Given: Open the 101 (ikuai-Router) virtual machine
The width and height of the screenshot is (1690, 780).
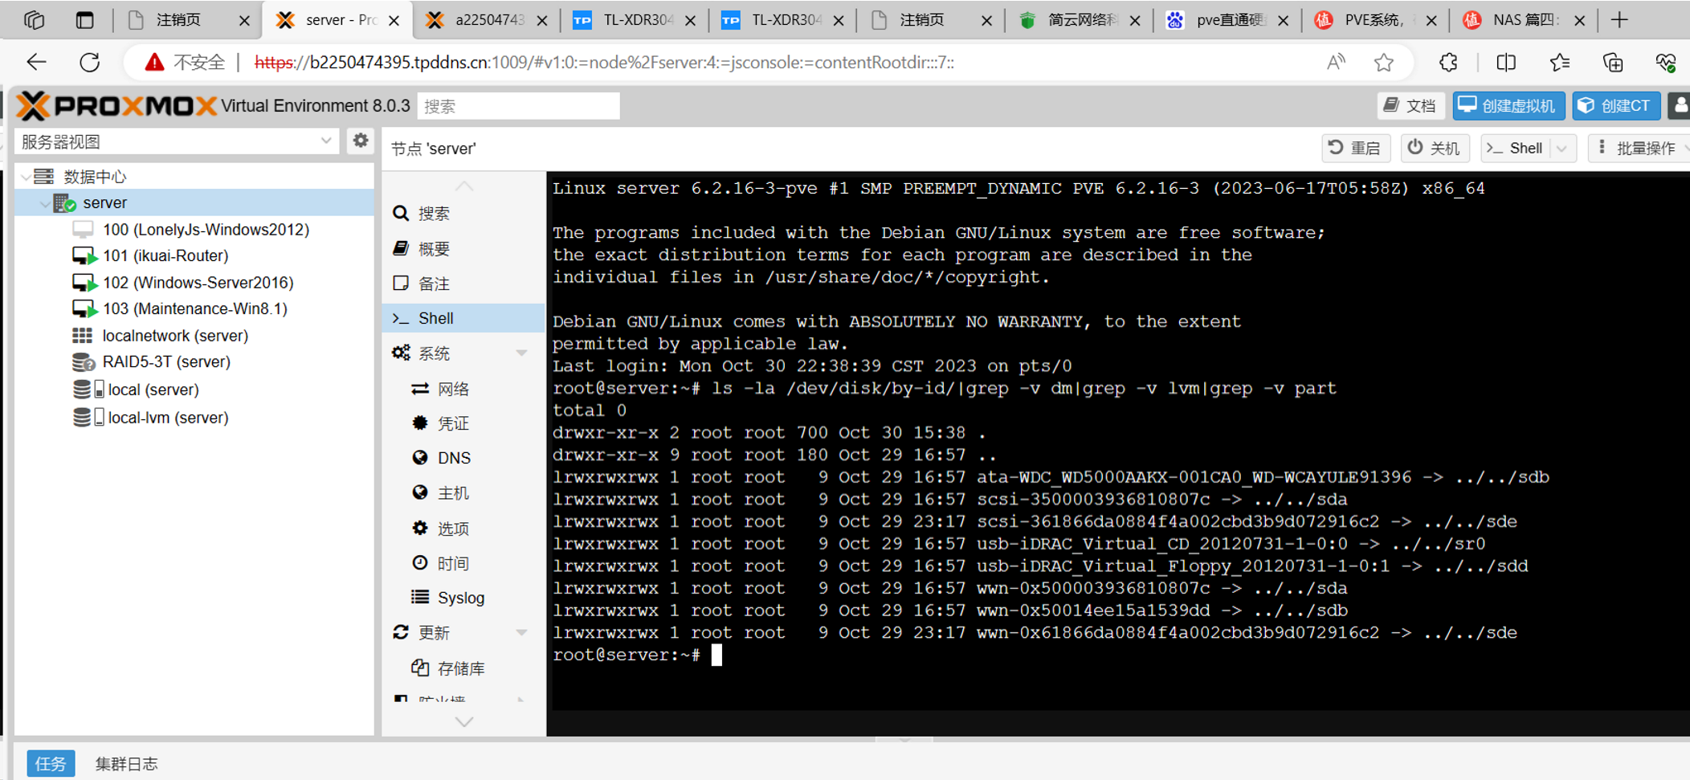Looking at the screenshot, I should (x=165, y=255).
